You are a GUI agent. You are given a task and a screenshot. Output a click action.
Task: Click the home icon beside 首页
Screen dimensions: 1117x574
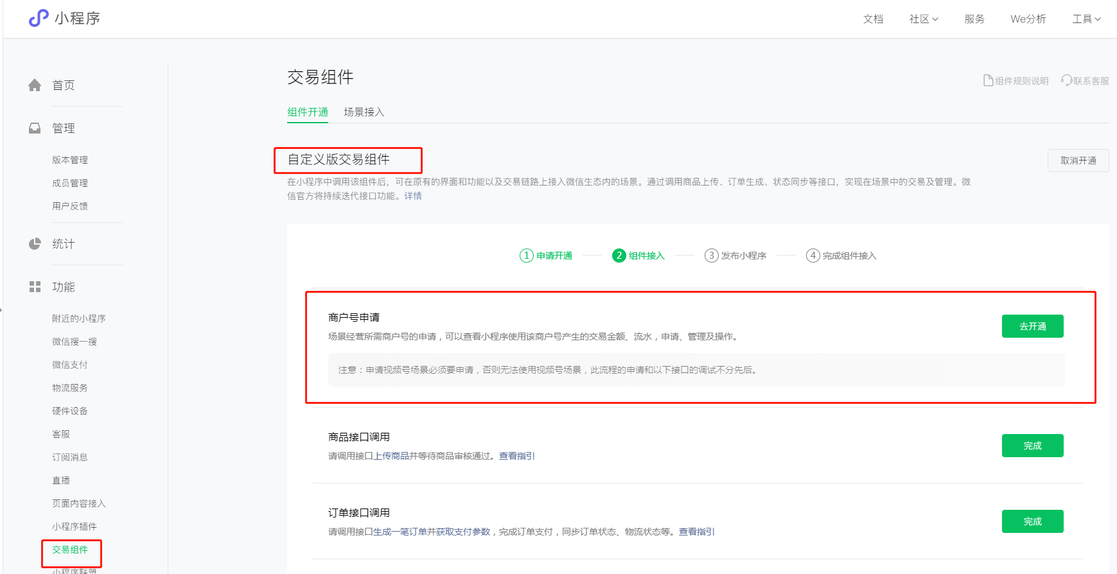pyautogui.click(x=35, y=85)
